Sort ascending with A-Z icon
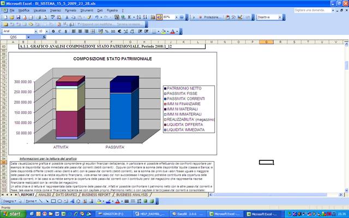Screen dimensions: 349x218 click(139, 17)
